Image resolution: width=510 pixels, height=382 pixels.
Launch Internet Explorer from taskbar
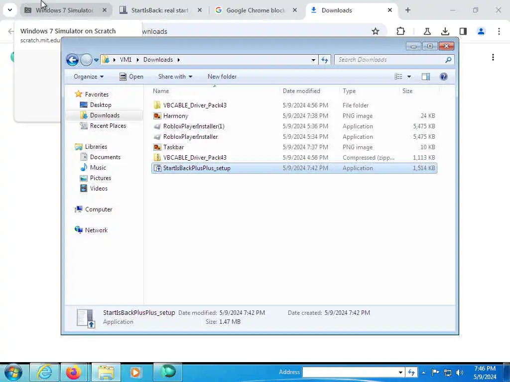(44, 372)
